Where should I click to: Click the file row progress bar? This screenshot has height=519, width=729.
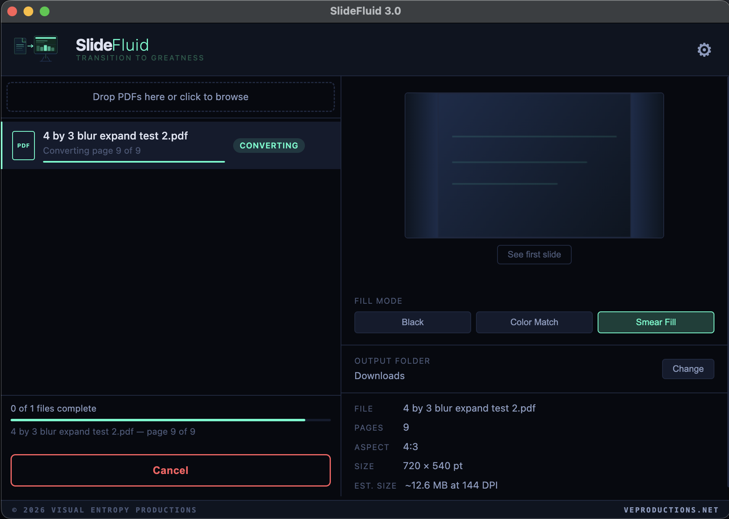(134, 162)
